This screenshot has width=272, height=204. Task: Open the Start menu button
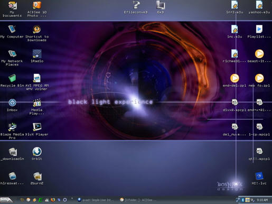click(x=7, y=200)
